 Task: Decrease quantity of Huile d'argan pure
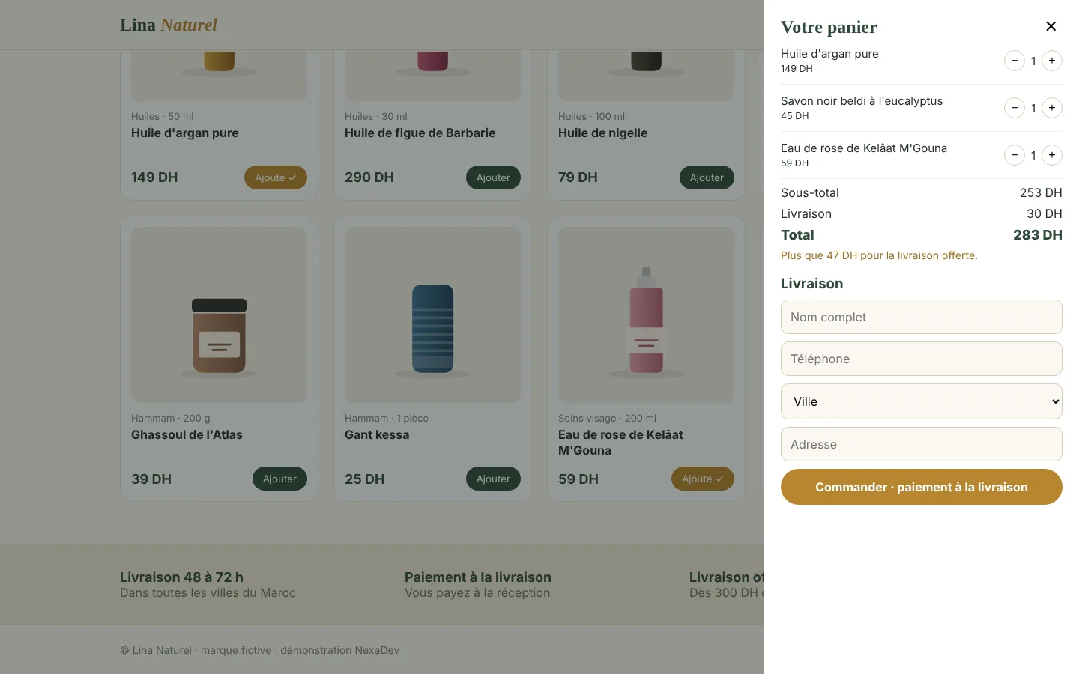(1014, 61)
